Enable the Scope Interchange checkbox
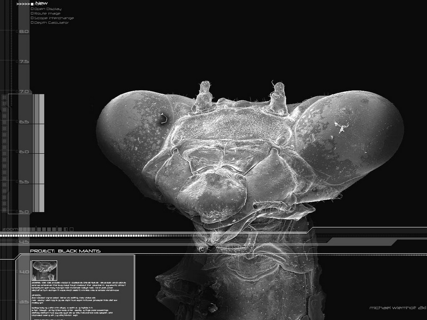Screen dimensions: 427x320 click(x=32, y=18)
